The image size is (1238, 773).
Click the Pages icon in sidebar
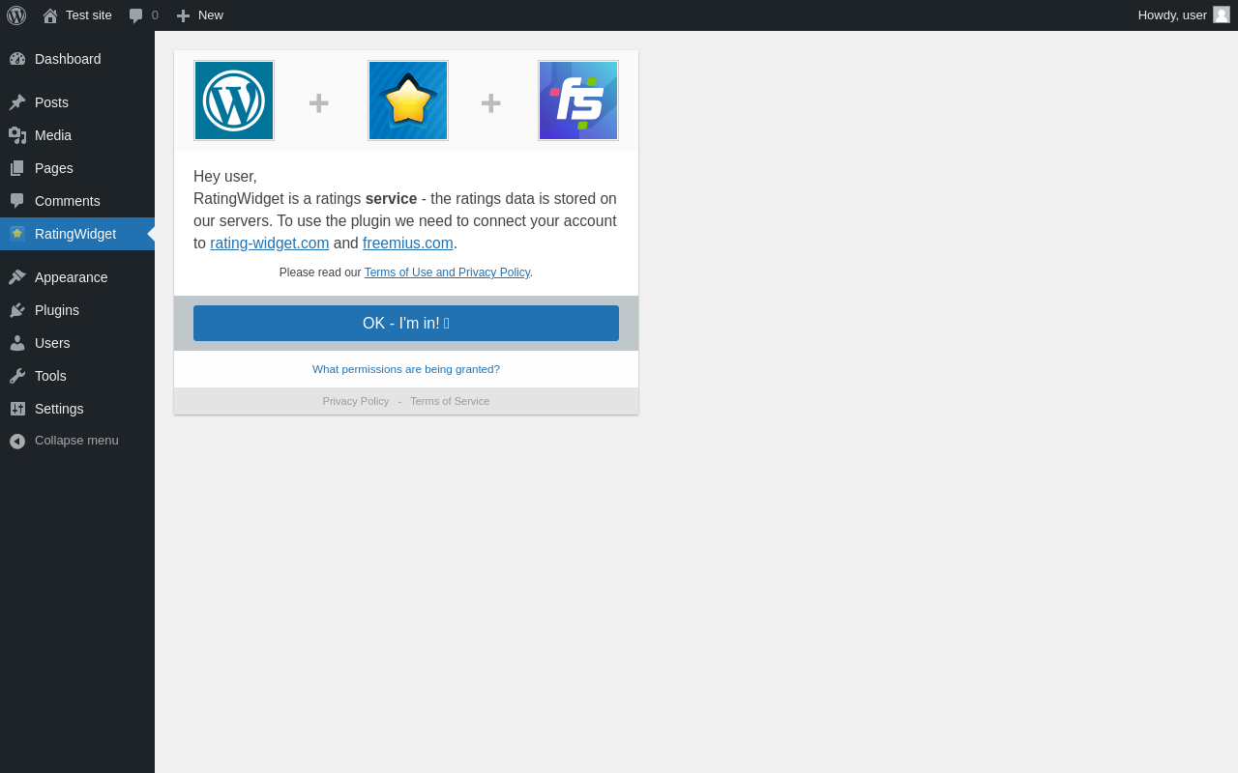pyautogui.click(x=17, y=168)
